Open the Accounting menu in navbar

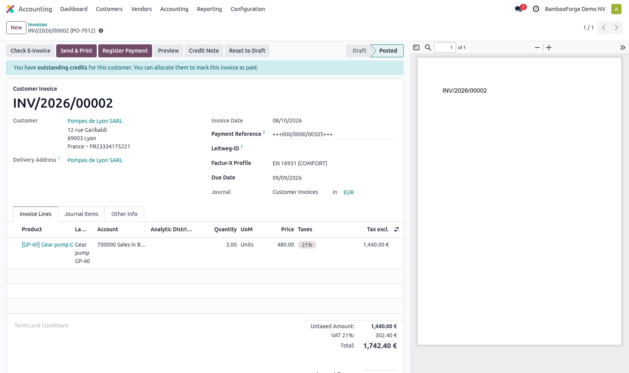tap(174, 9)
